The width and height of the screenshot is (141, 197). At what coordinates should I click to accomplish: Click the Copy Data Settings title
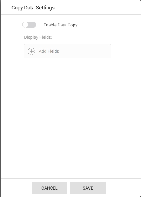point(33,8)
